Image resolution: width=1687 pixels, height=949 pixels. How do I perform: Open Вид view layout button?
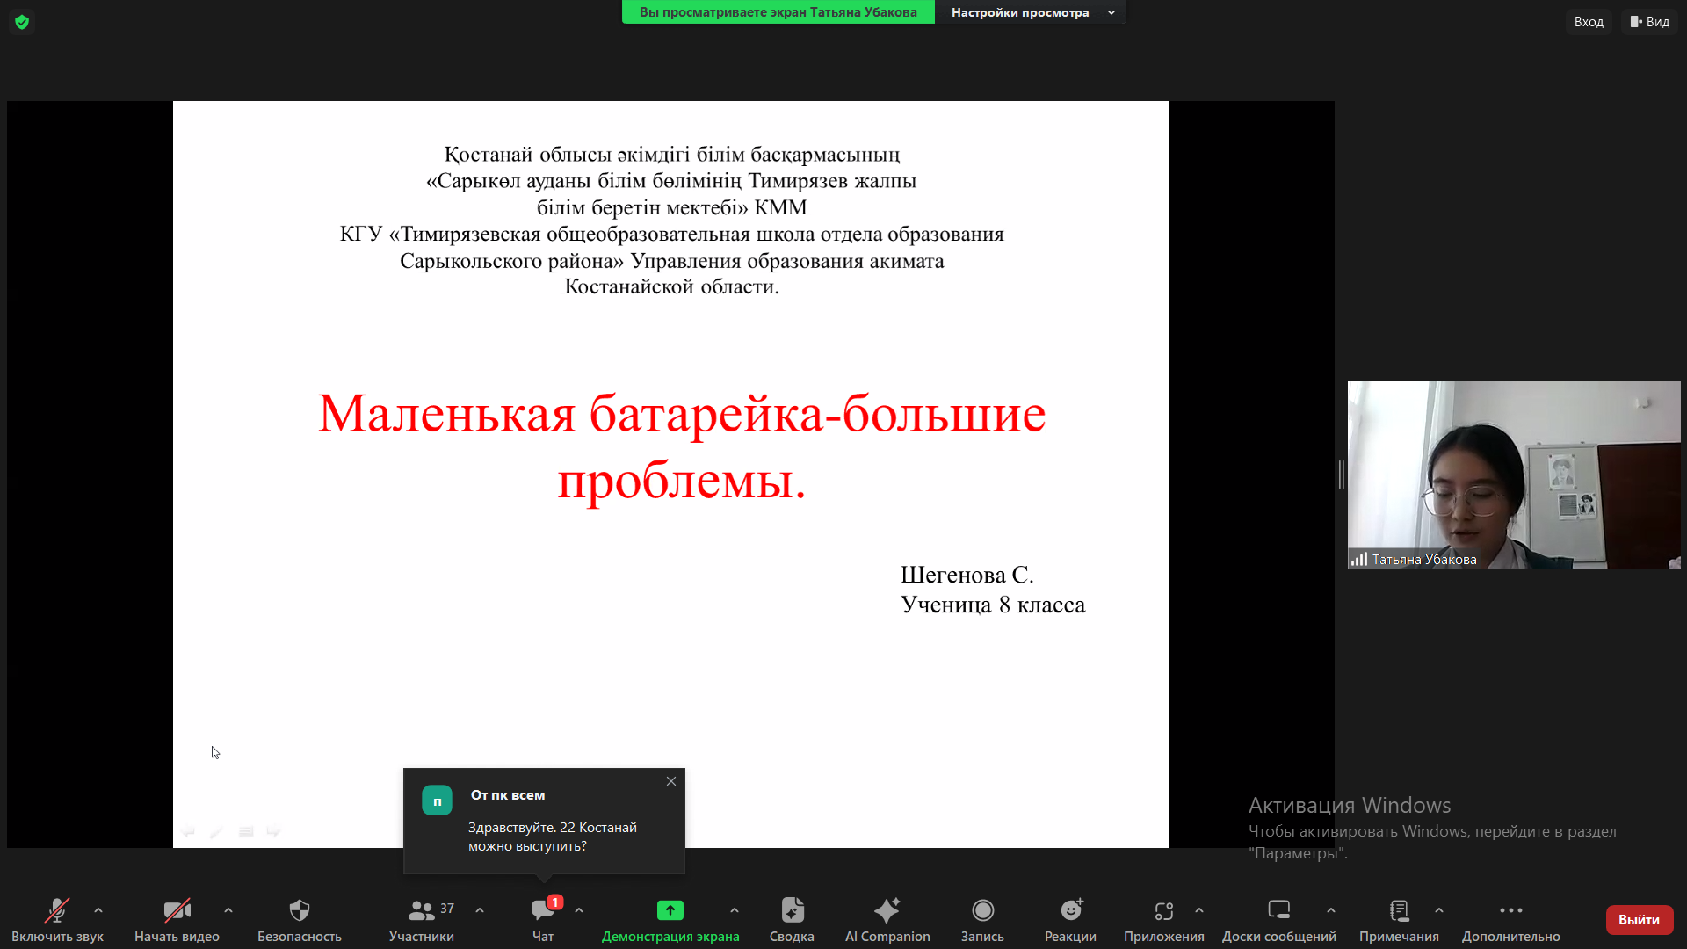(1649, 22)
